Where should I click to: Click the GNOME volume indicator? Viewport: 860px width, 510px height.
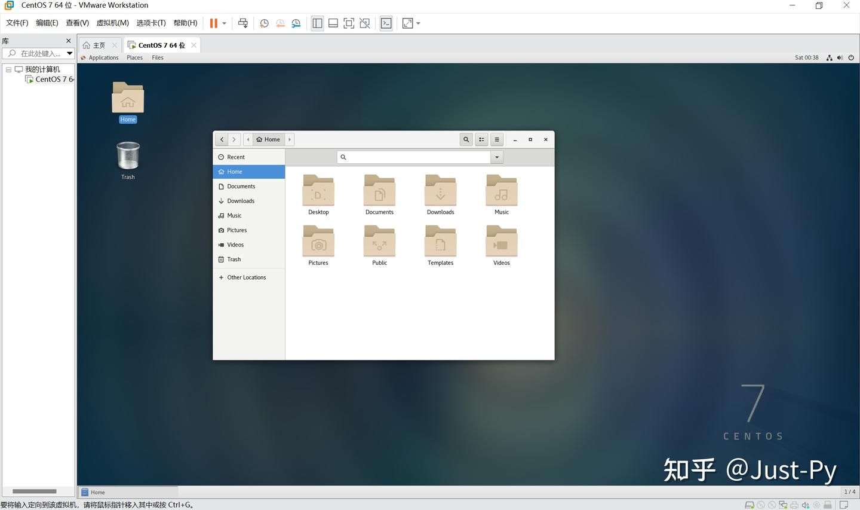pos(840,57)
